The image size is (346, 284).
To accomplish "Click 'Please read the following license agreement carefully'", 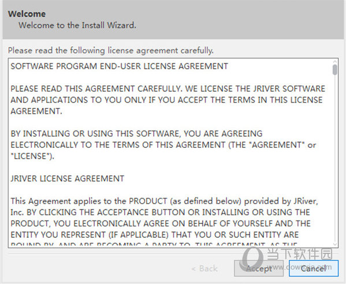I will click(111, 50).
